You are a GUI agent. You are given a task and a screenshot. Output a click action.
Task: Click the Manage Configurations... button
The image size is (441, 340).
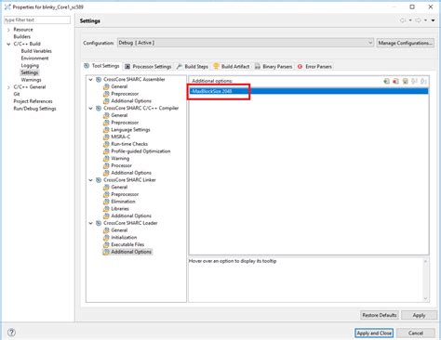405,43
